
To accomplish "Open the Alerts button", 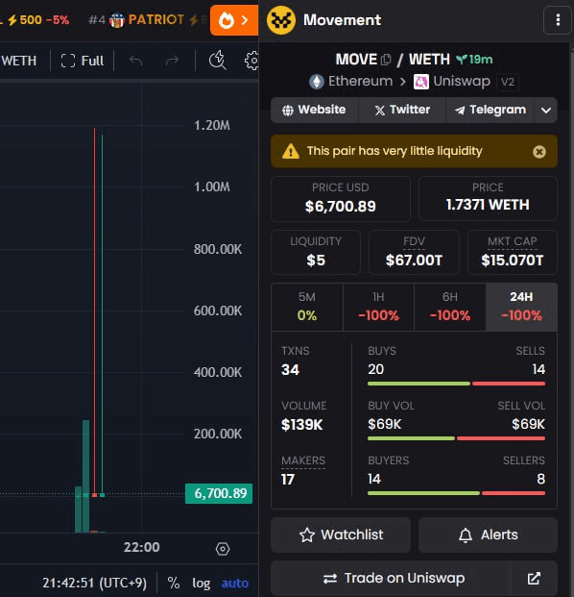I will pos(488,535).
